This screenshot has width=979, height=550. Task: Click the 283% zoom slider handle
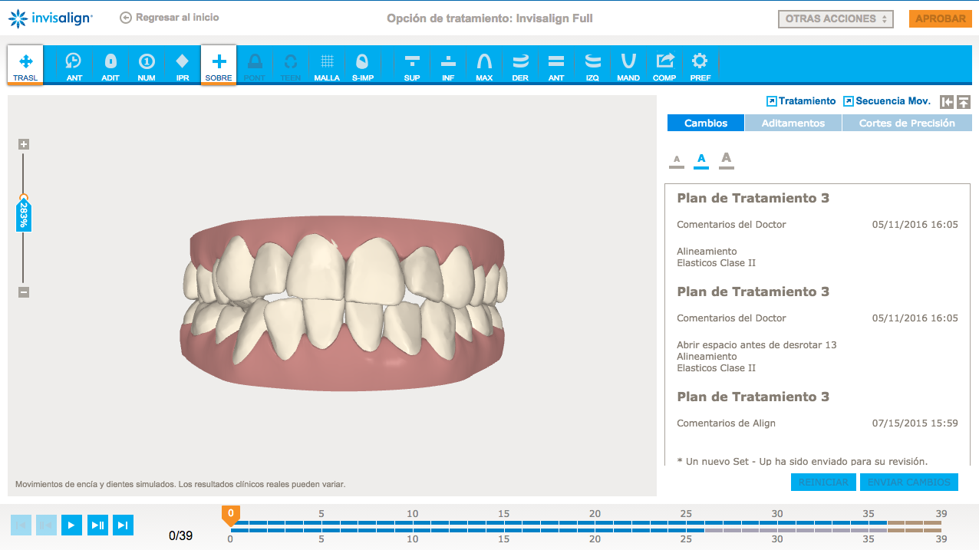pos(24,214)
